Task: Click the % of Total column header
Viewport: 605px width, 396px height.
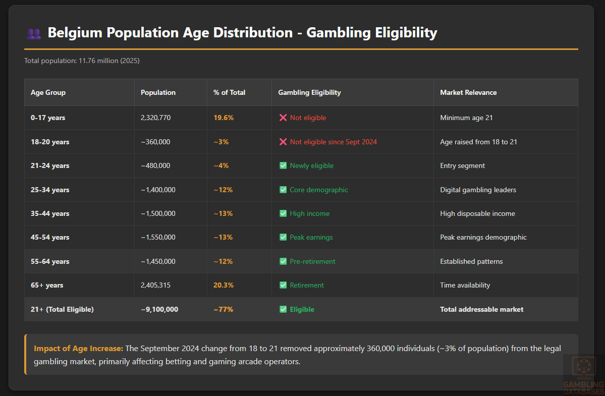Action: pyautogui.click(x=230, y=92)
